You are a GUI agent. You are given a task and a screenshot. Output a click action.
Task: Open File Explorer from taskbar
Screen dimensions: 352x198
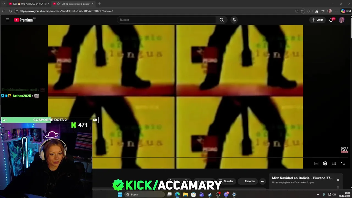coord(185,194)
